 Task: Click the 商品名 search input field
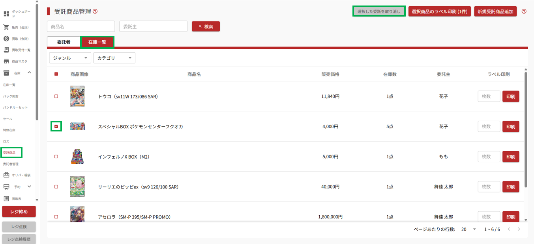[81, 26]
